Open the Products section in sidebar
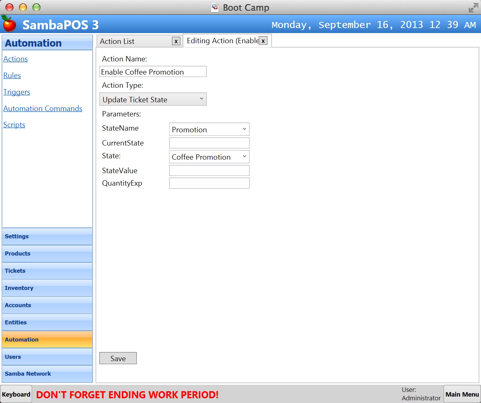The width and height of the screenshot is (481, 403). 47,254
